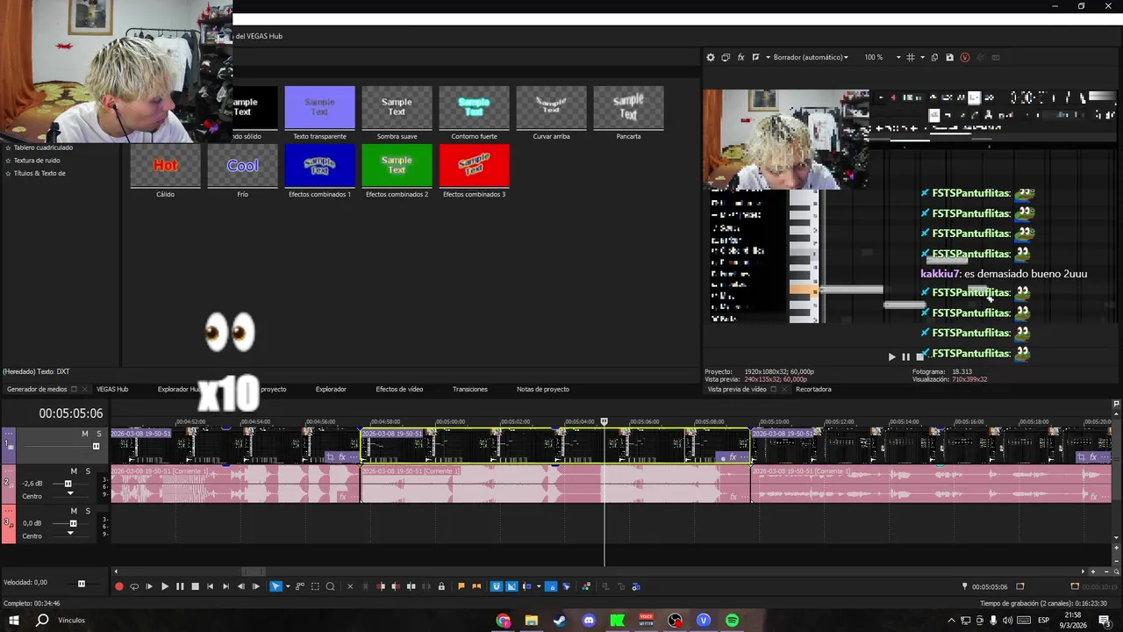Select the Efectos combinados 2 preset

397,171
